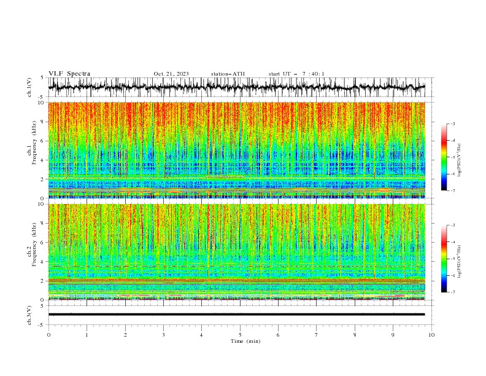
Task: Click the ch.1 "Frequency (kHz)" axis label
Action: point(34,143)
